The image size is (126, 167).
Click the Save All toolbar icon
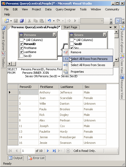click(22, 21)
